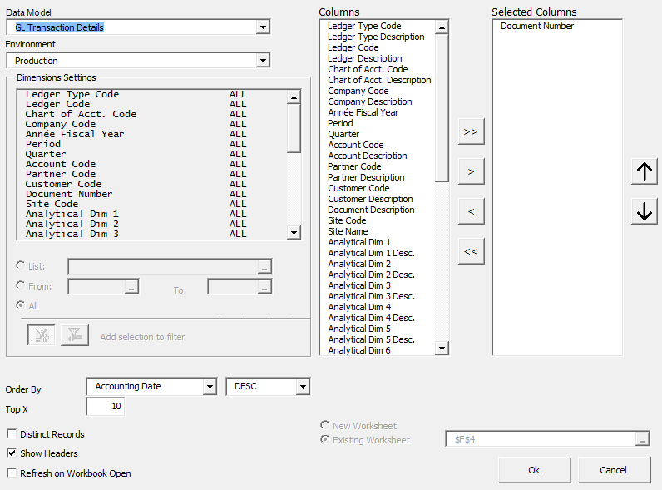The width and height of the screenshot is (662, 490).
Task: Select Document Number in Selected Columns
Action: point(537,27)
